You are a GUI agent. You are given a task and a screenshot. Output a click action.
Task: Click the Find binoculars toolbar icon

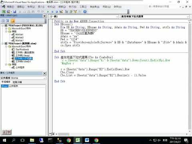point(33,12)
